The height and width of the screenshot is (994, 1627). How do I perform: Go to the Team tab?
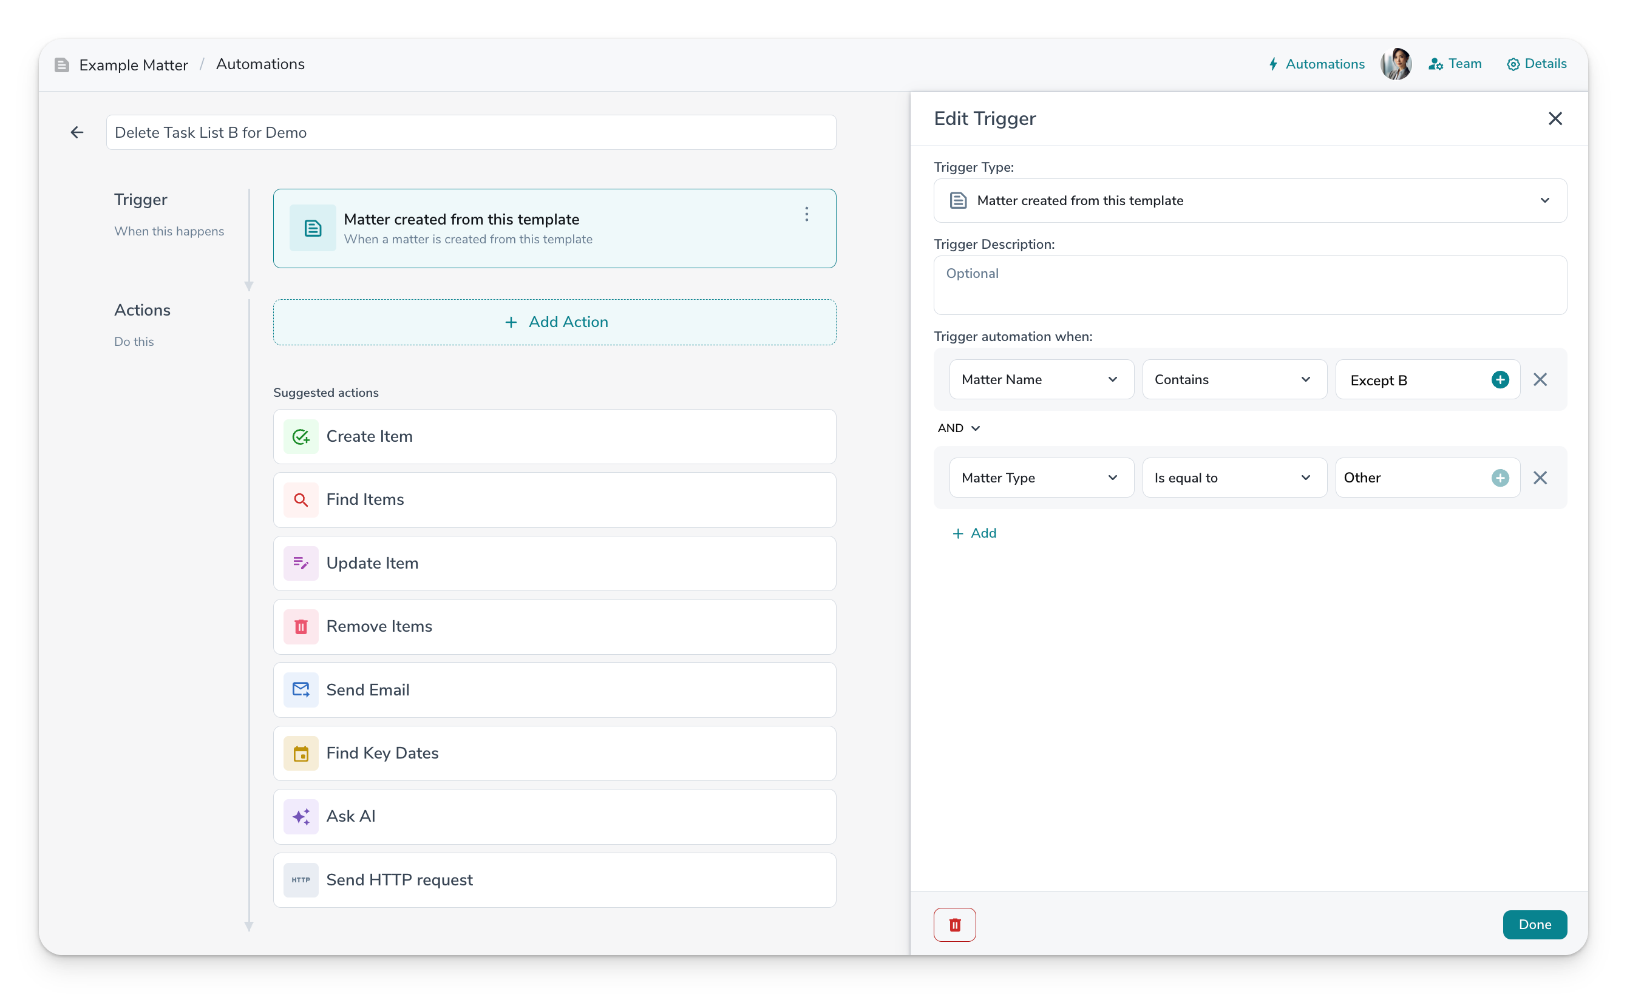coord(1455,64)
